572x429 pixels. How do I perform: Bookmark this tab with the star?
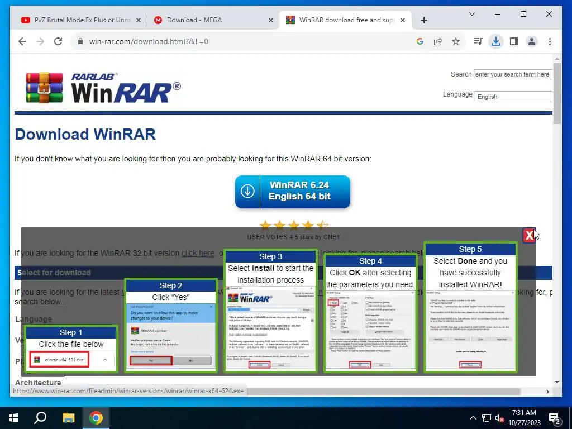pos(456,41)
